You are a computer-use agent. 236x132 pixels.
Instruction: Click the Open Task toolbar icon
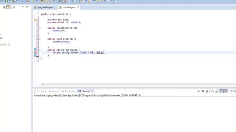[46, 1]
